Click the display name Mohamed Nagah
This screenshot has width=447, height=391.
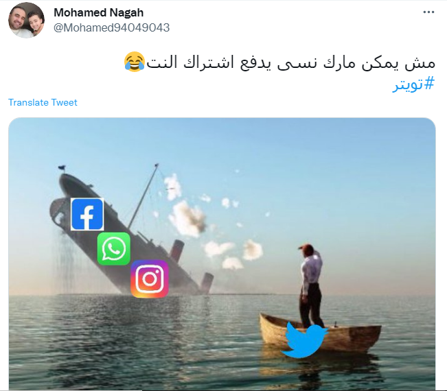pyautogui.click(x=99, y=12)
